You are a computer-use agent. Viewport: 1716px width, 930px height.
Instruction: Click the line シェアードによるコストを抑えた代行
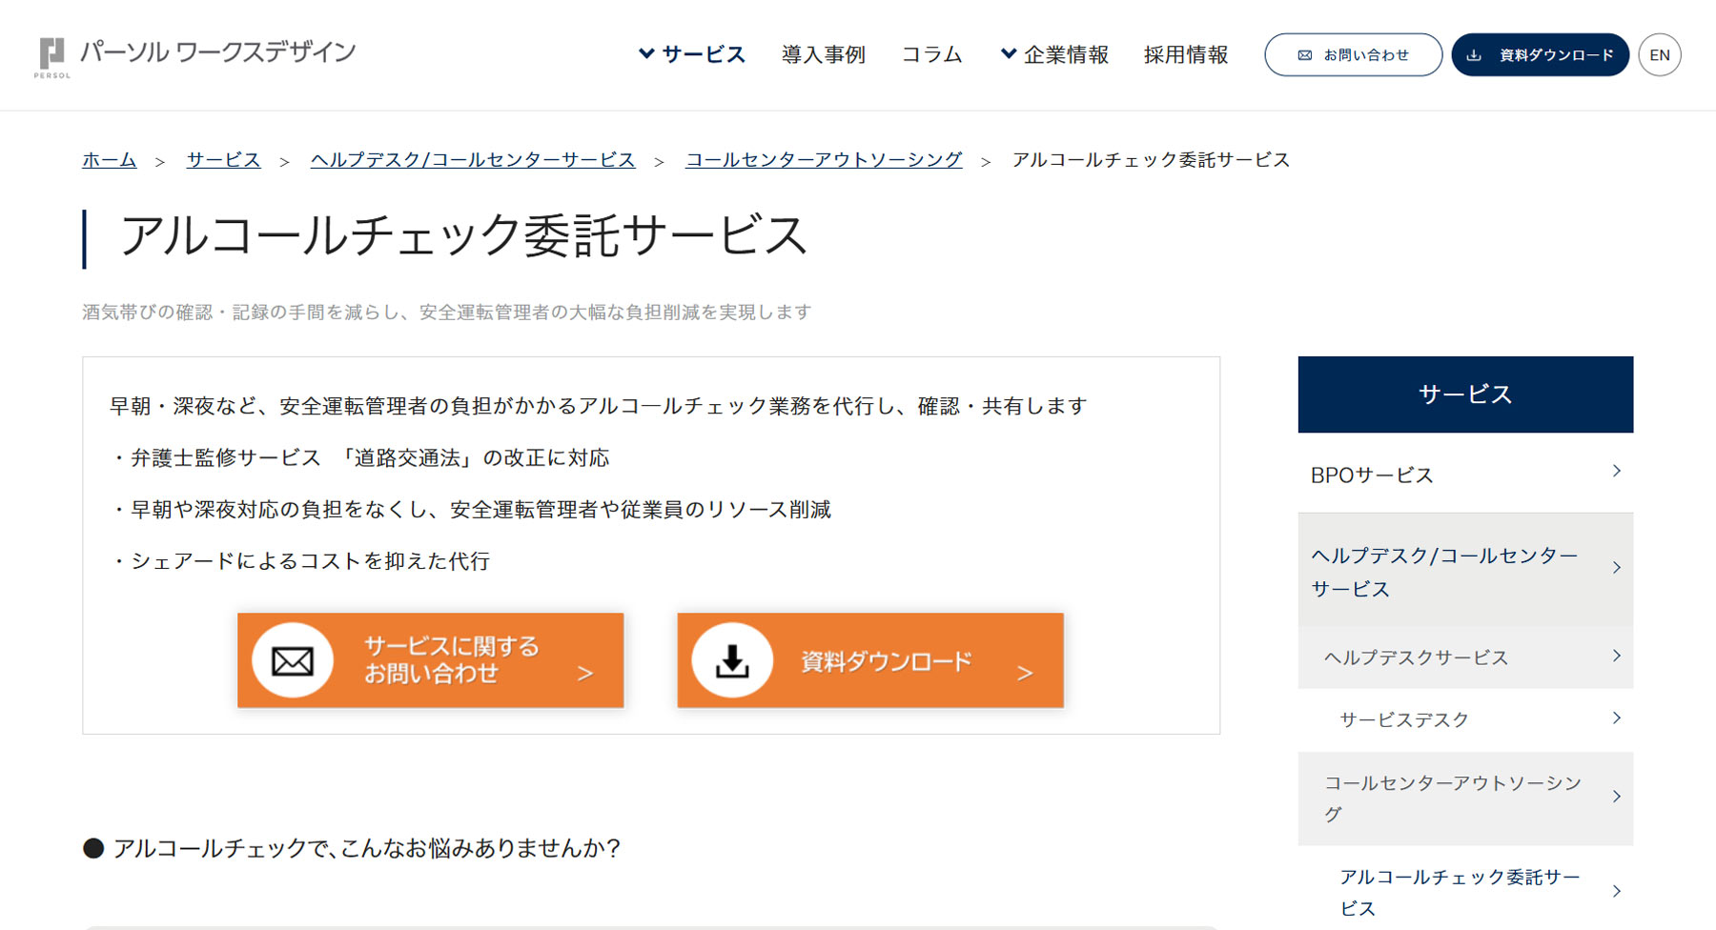[300, 561]
